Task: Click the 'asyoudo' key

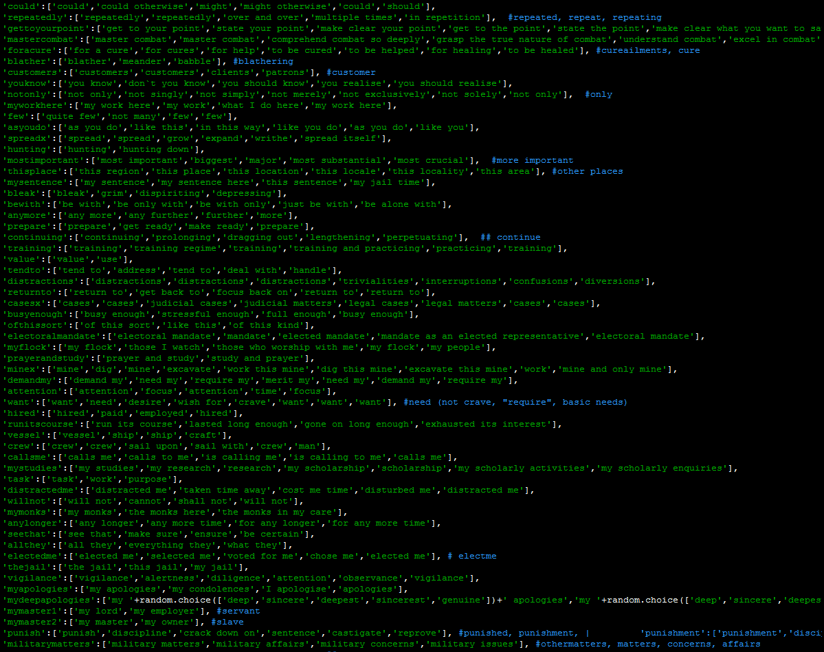Action: 27,128
